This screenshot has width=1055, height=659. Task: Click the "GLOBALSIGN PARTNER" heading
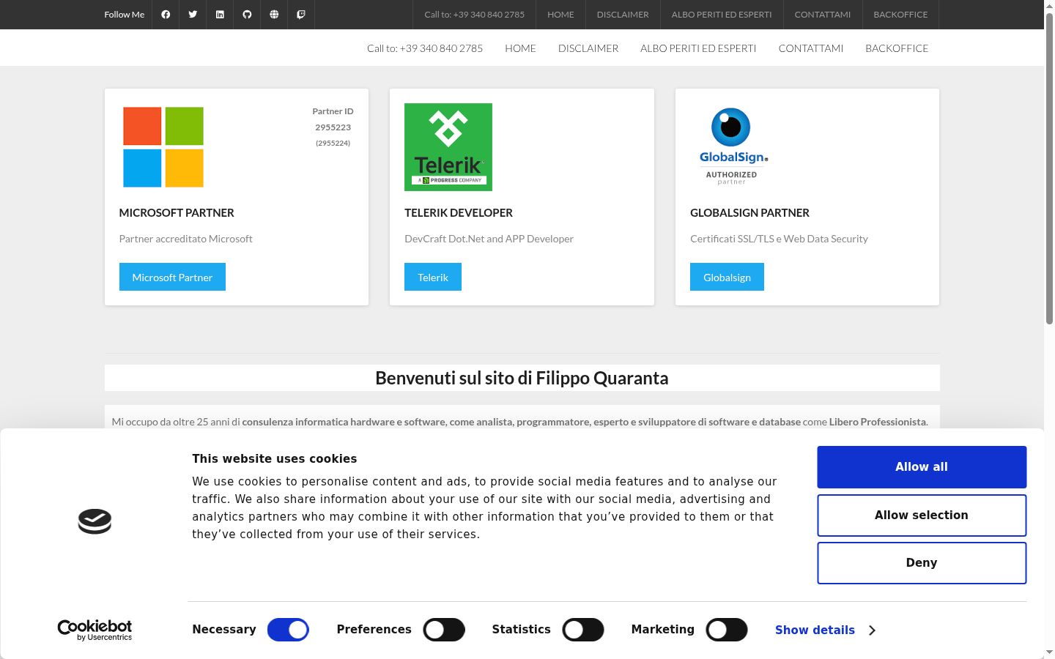pyautogui.click(x=749, y=213)
